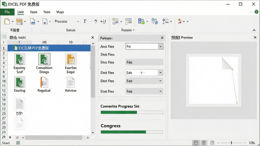Click the open folder toolbar icon
Screen dimensions: 260x146
[19, 22]
